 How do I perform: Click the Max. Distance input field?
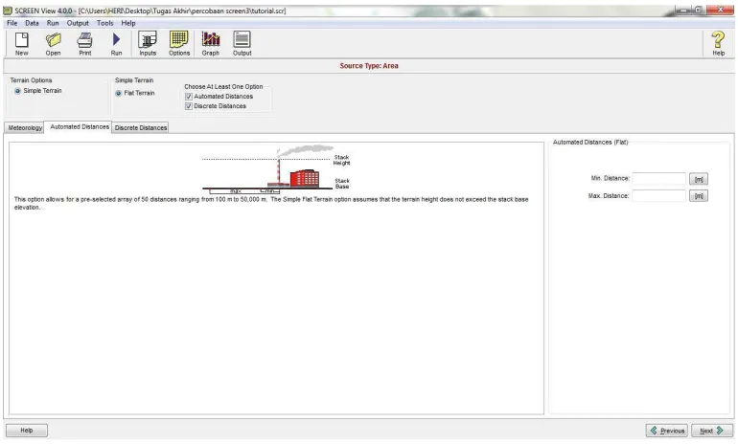point(659,196)
